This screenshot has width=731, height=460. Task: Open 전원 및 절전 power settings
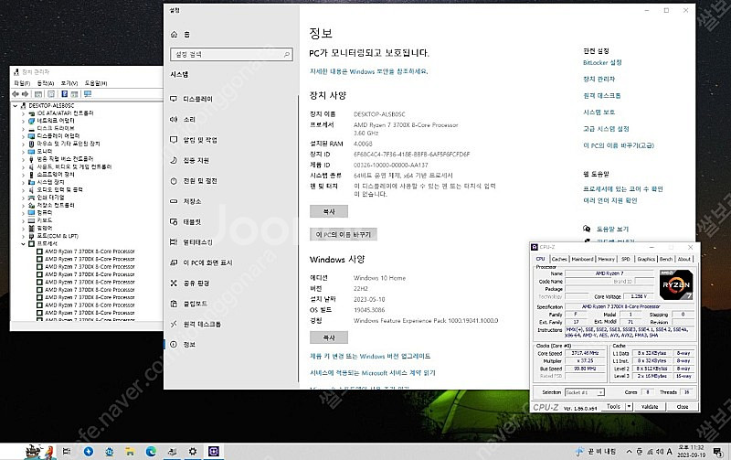tap(199, 181)
